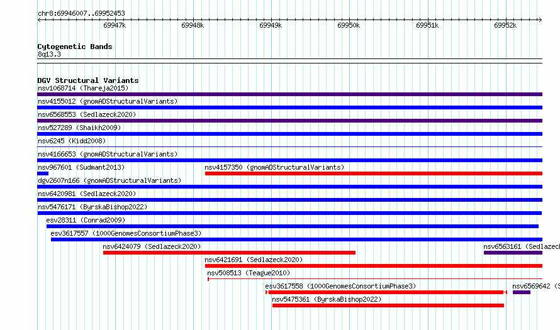The height and width of the screenshot is (330, 560).
Task: Click the nsv4157350 red variant bar
Action: pyautogui.click(x=374, y=173)
